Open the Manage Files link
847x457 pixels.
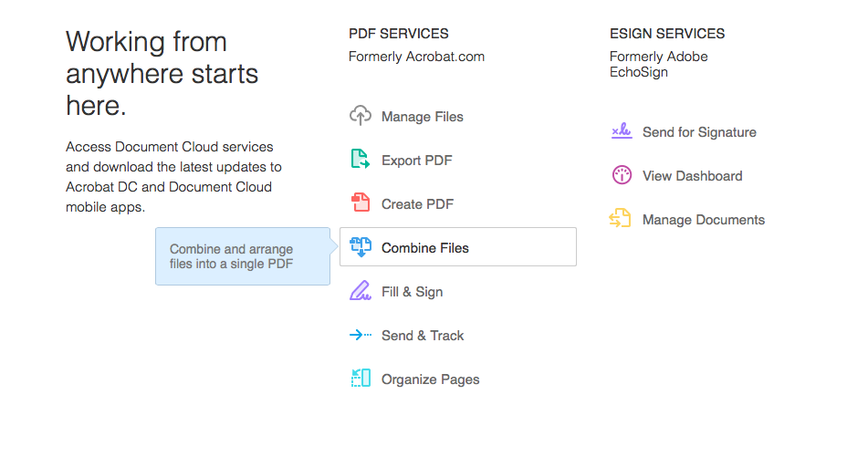coord(423,117)
